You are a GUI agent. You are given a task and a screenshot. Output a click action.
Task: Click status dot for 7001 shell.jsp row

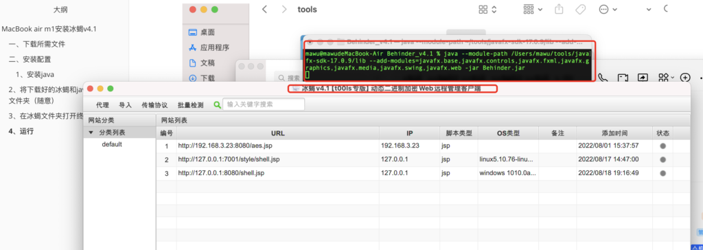pyautogui.click(x=662, y=159)
